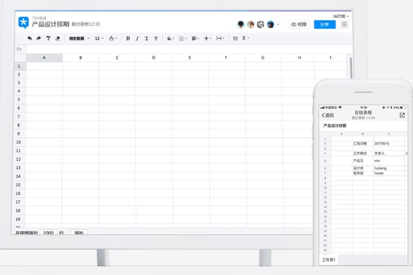The height and width of the screenshot is (275, 413).
Task: Click the 权限 permissions button
Action: tap(299, 24)
